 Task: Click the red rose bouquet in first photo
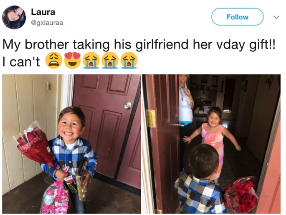click(x=34, y=144)
